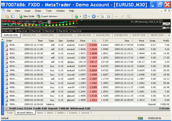Image resolution: width=172 pixels, height=121 pixels.
Task: Click the buy icon on eurcad row
Action: [x=7, y=75]
